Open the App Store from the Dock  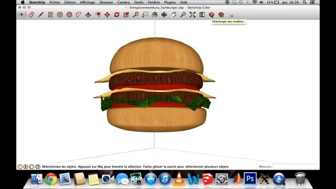pyautogui.click(x=151, y=178)
